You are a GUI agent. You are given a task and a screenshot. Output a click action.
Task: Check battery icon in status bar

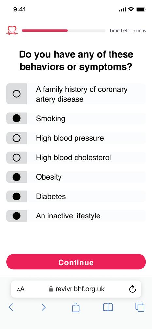141,9
